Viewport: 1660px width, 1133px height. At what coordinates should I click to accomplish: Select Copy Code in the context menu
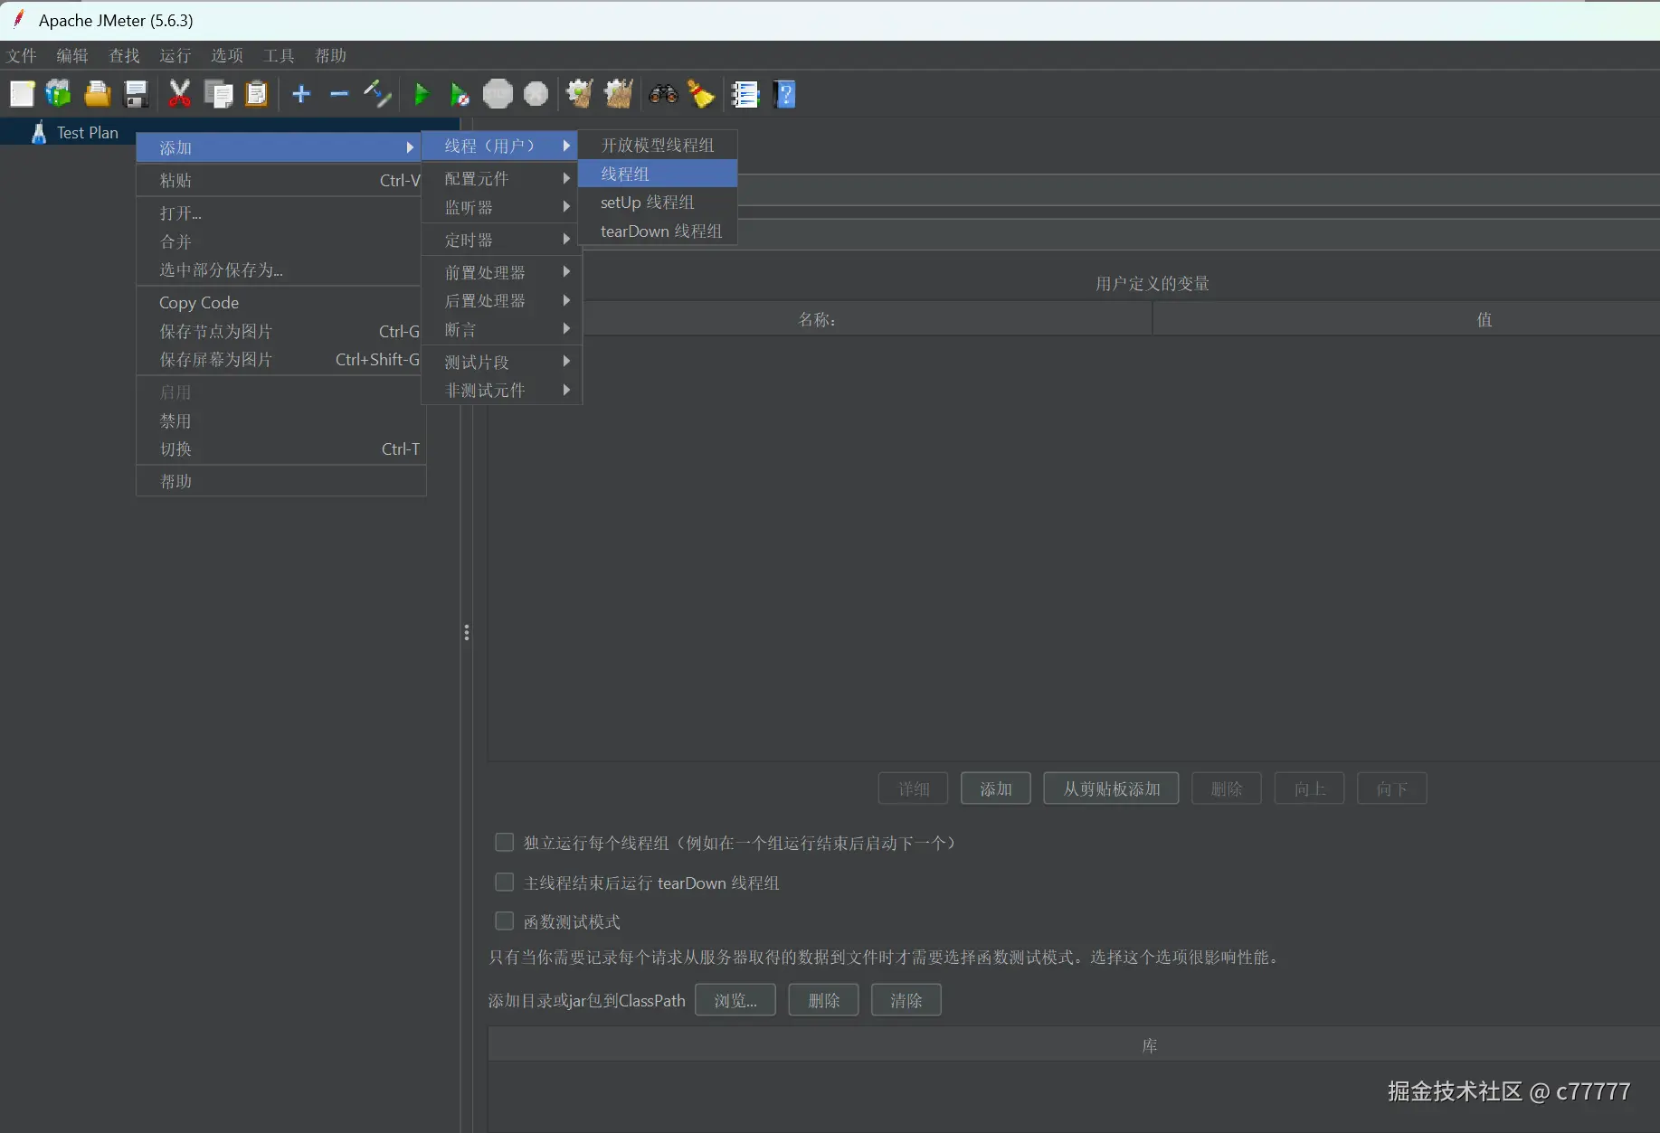click(x=280, y=303)
